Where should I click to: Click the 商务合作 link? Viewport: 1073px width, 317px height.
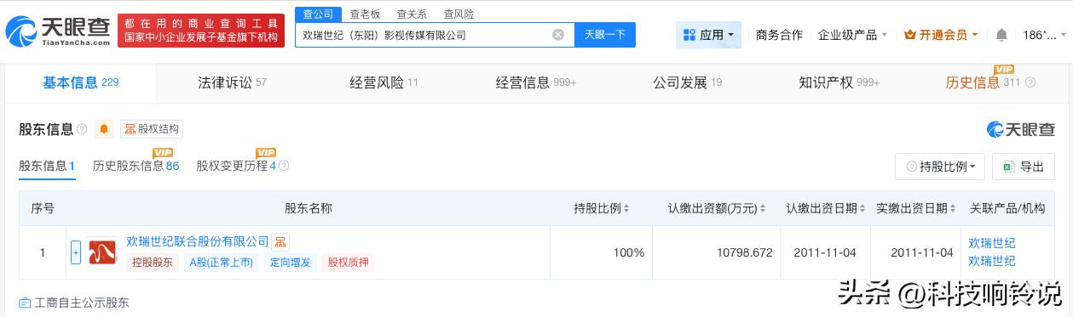[779, 35]
